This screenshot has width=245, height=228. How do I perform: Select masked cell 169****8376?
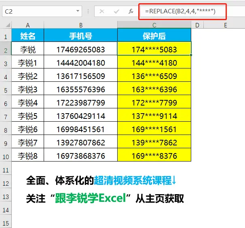tap(154, 155)
